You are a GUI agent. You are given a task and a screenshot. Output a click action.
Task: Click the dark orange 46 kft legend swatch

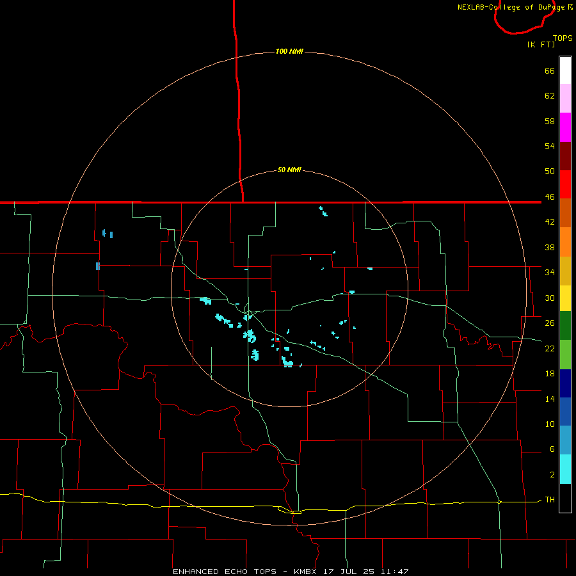[x=565, y=212]
